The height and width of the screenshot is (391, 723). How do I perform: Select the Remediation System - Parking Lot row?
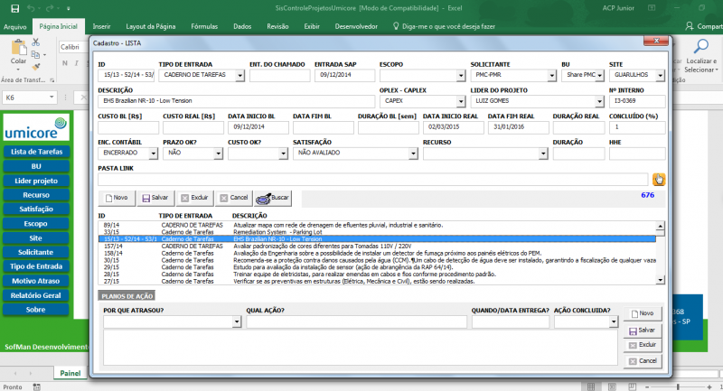[271, 231]
